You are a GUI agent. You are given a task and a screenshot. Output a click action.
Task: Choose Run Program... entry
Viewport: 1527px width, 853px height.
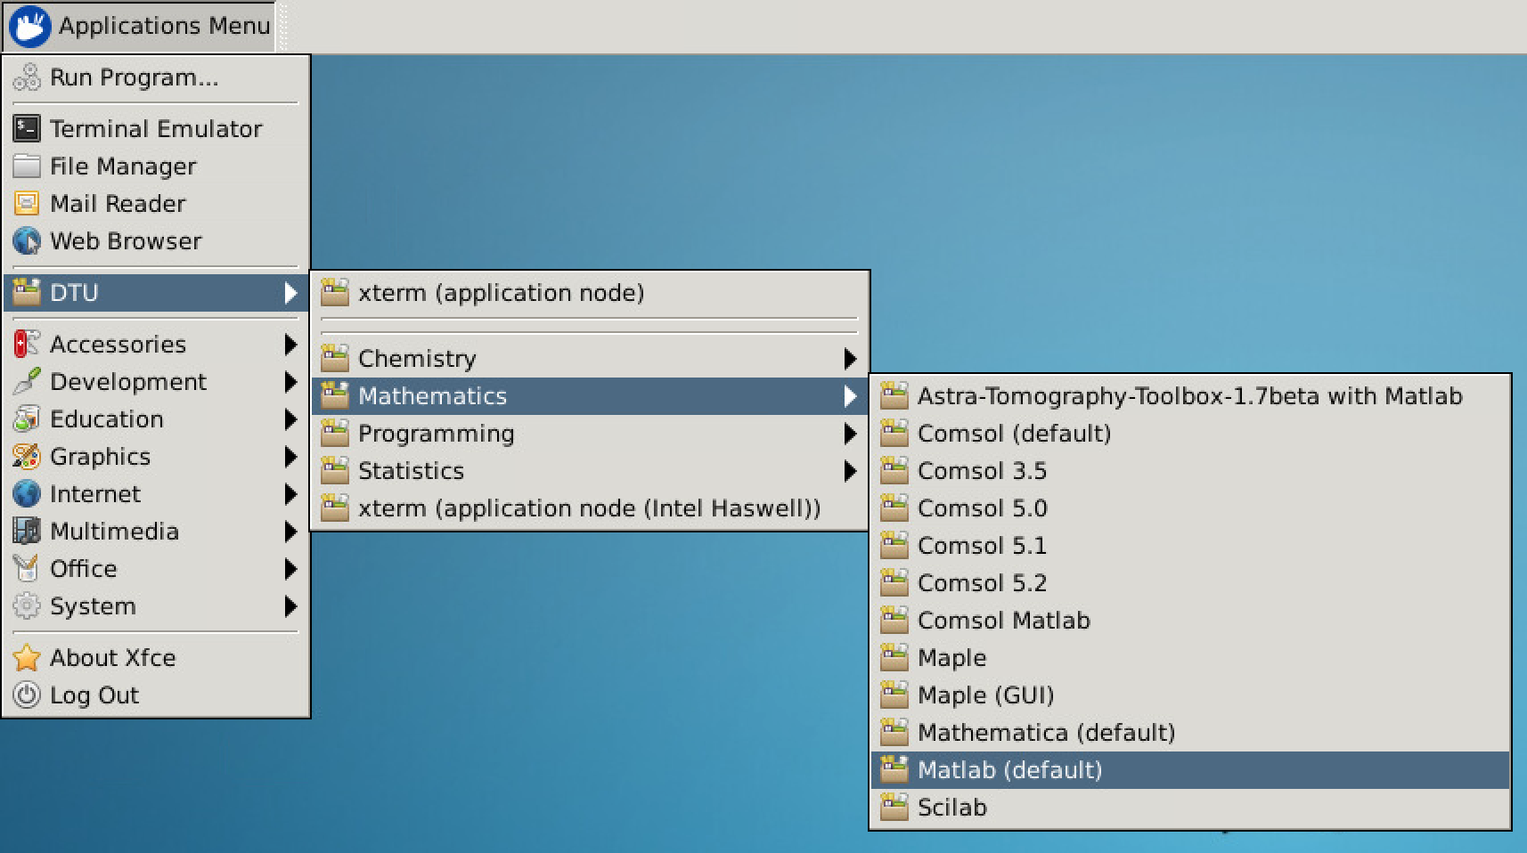pos(156,77)
